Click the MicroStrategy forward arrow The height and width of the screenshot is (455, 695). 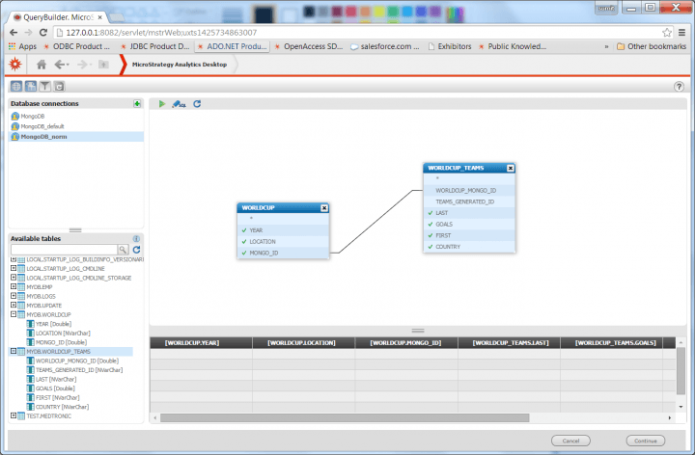83,65
